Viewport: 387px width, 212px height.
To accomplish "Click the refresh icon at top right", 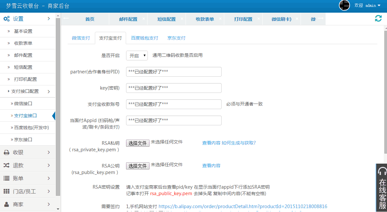I will click(x=378, y=19).
